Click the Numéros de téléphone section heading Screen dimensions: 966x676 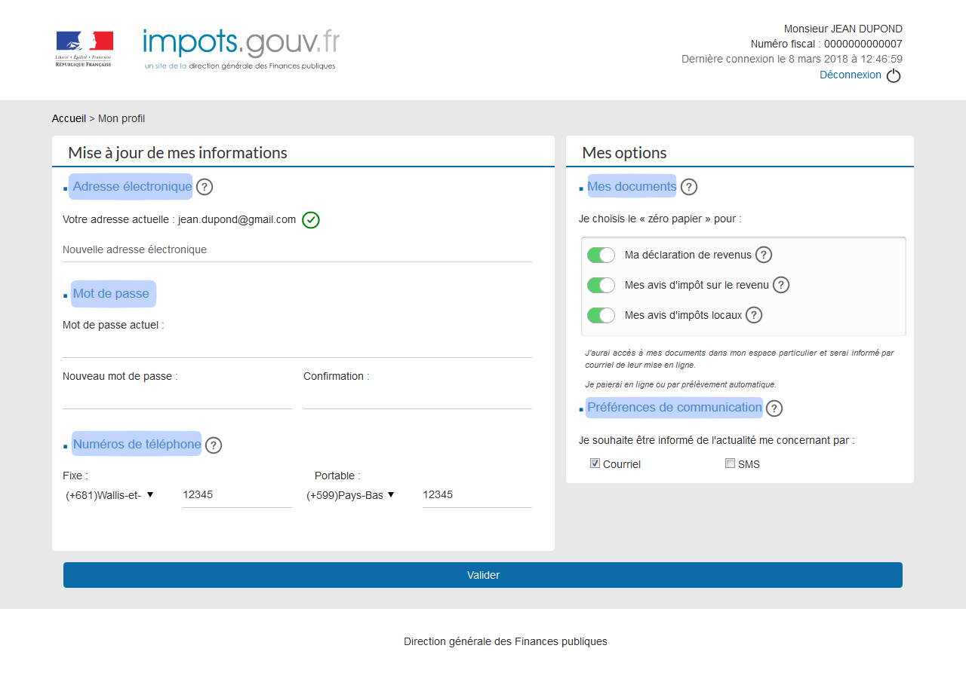click(137, 444)
